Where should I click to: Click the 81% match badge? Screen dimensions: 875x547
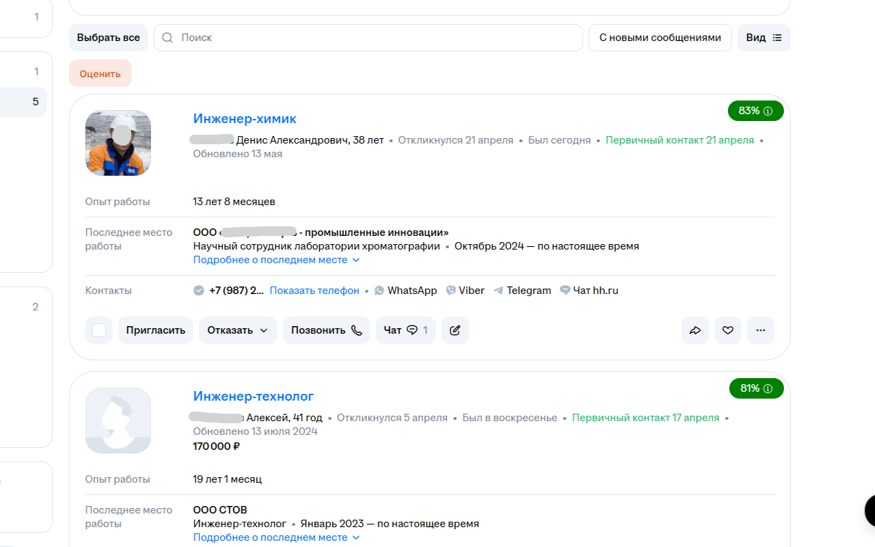point(756,388)
